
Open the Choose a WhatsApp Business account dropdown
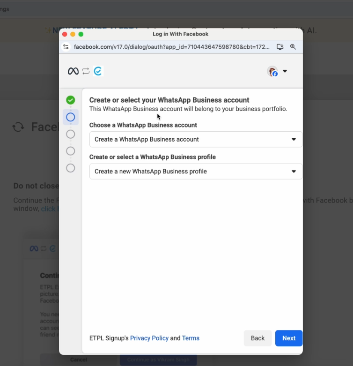[x=196, y=139]
